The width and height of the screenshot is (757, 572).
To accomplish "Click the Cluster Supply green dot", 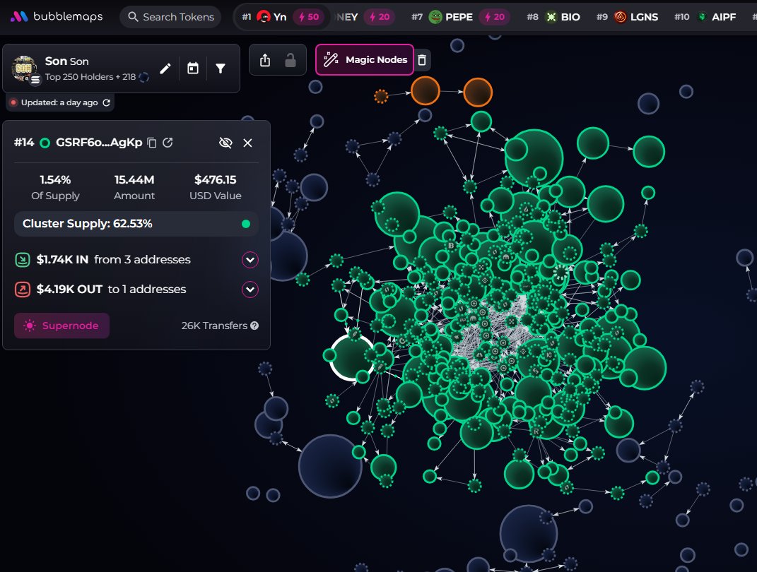I will (246, 224).
